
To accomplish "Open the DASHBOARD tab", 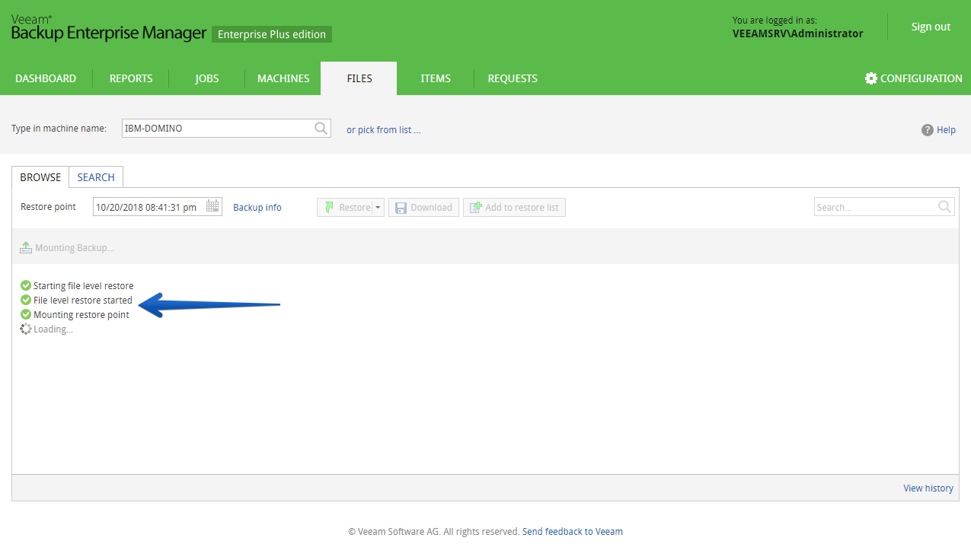I will click(x=46, y=78).
